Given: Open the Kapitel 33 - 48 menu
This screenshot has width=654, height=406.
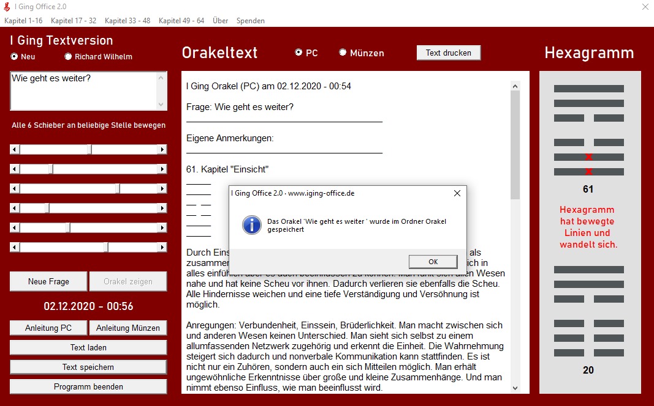Looking at the screenshot, I should (127, 21).
